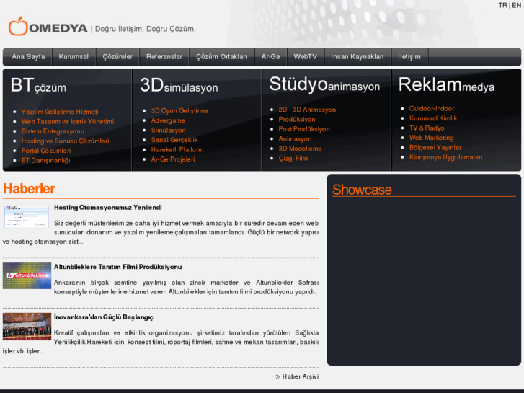
Task: Open the BT çözüm section heading
Action: coord(38,85)
